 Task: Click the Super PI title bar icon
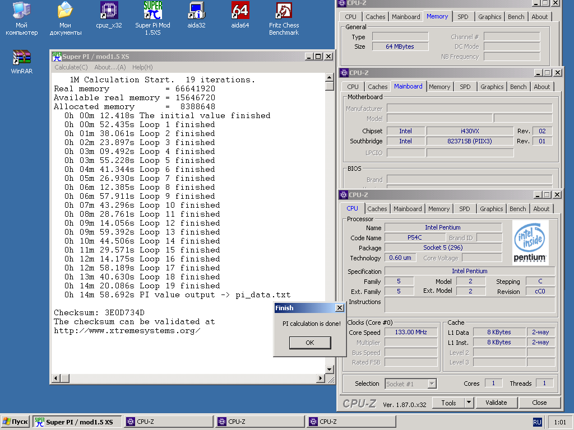(x=57, y=57)
